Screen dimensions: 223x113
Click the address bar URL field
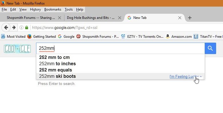point(127,27)
